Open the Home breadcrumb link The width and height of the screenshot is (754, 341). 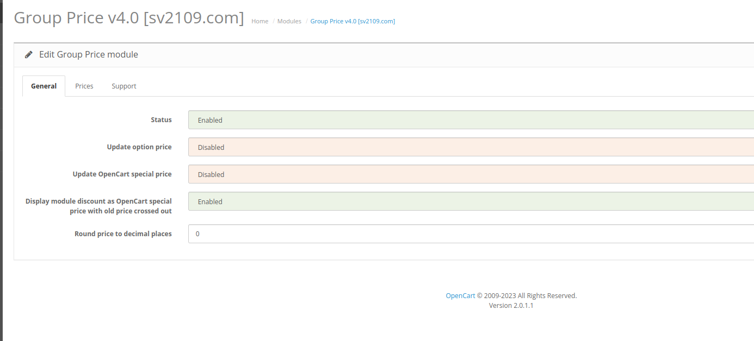point(259,21)
